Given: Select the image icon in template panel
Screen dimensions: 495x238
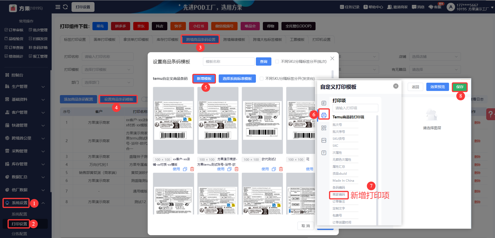Looking at the screenshot, I should [x=324, y=140].
